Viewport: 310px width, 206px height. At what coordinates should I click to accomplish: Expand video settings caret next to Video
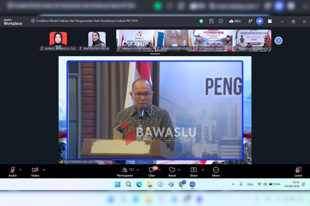click(x=44, y=170)
